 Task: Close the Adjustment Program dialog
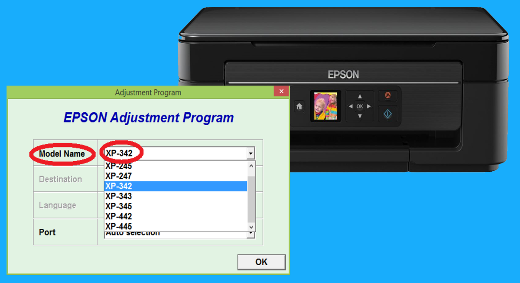281,91
